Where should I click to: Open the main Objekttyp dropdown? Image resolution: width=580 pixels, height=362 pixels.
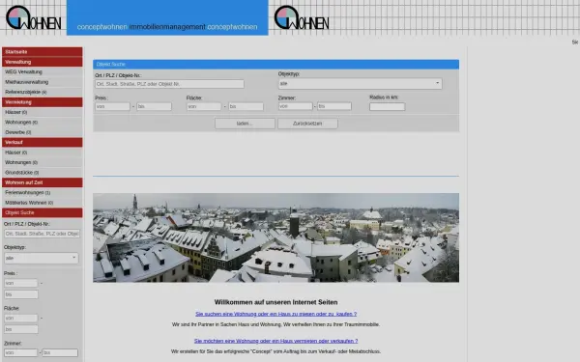(360, 83)
